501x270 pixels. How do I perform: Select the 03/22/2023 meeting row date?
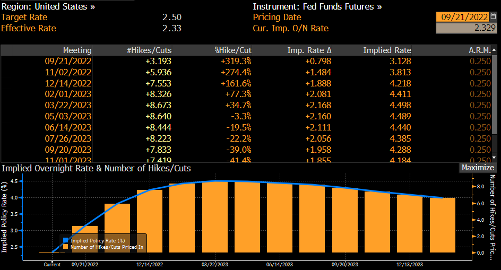coord(68,105)
